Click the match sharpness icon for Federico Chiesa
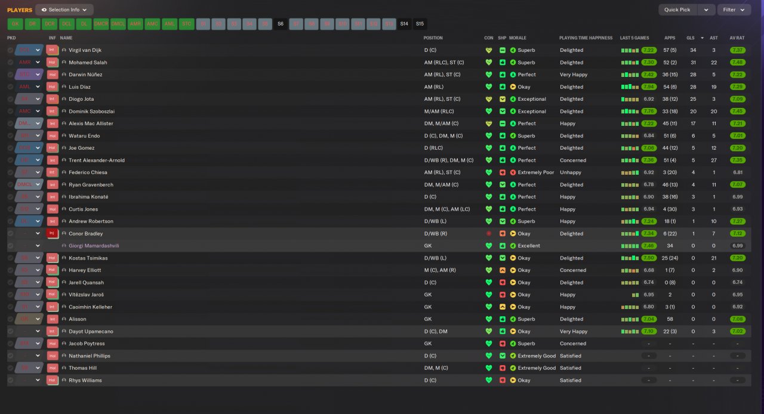Viewport: 764px width, 414px height. (503, 172)
